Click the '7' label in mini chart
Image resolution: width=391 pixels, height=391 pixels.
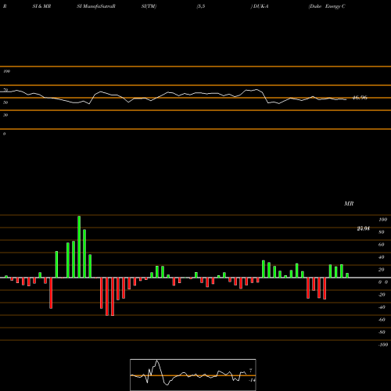coord(251,371)
